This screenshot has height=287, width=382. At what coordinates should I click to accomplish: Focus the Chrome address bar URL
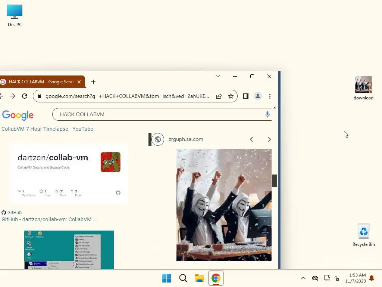coord(127,96)
